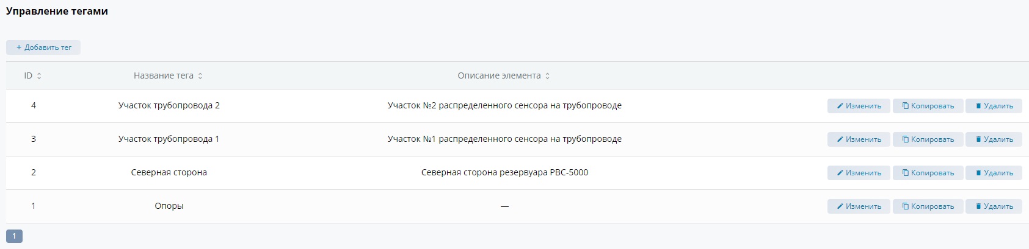Click the trash icon for Северная сторона
This screenshot has height=249, width=1029.
tap(978, 173)
